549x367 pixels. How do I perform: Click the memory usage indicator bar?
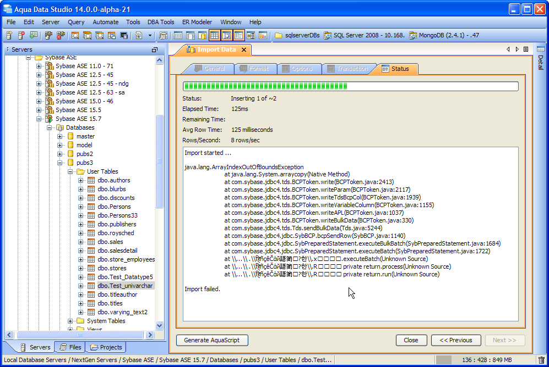(486, 360)
